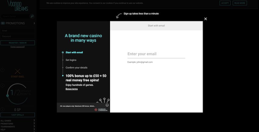Click the search magnifier icon in the sidebar
This screenshot has height=132, width=259.
click(x=32, y=16)
